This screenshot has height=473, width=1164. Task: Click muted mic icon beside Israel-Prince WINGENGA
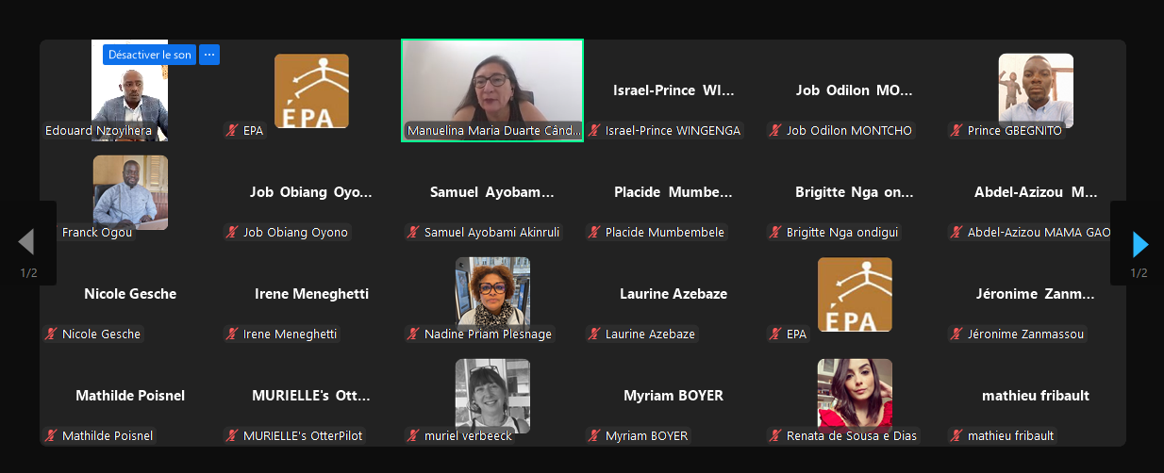click(x=596, y=131)
